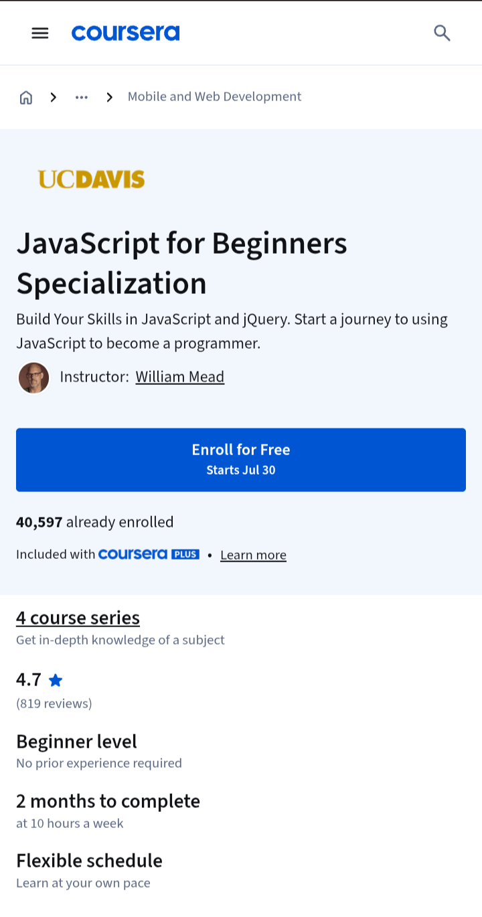View instructor William Mead's profile photo
This screenshot has height=917, width=482.
click(x=33, y=378)
